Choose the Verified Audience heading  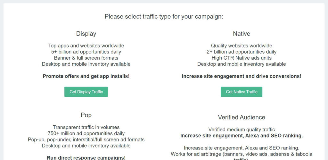click(x=242, y=117)
